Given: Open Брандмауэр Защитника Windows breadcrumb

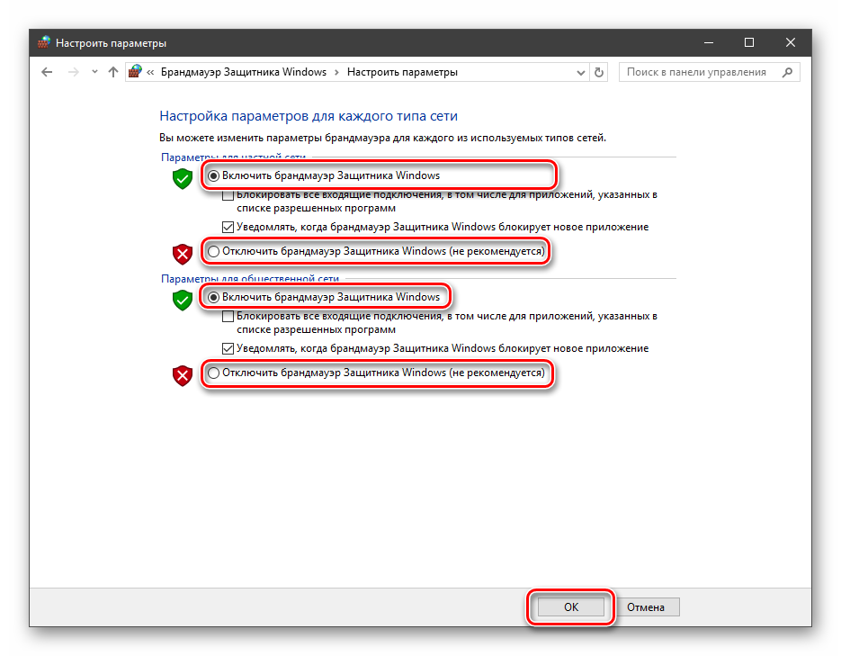Looking at the screenshot, I should click(243, 72).
